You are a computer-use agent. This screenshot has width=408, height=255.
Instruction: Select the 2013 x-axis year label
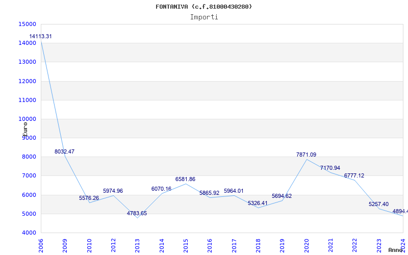tap(137, 245)
